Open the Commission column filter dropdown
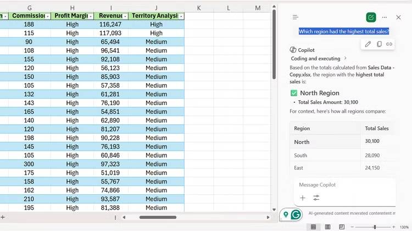This screenshot has width=412, height=231. coord(48,16)
